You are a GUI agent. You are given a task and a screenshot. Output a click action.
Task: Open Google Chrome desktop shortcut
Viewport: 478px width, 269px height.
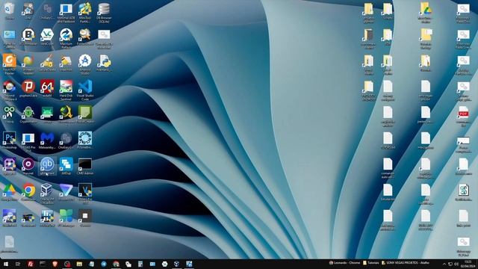click(28, 193)
